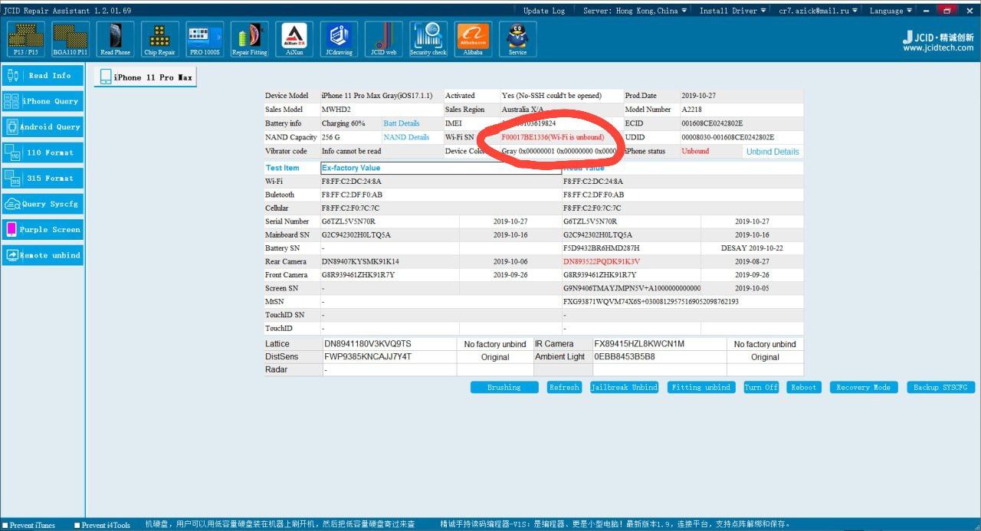Screen dimensions: 981x531
Task: Open the PRO 1000S tool
Action: [x=205, y=38]
